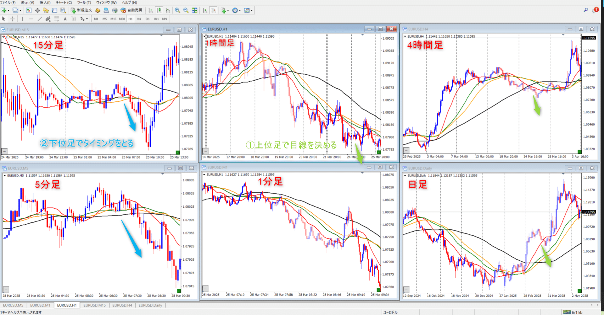Open the chart Templates icon

pyautogui.click(x=247, y=10)
